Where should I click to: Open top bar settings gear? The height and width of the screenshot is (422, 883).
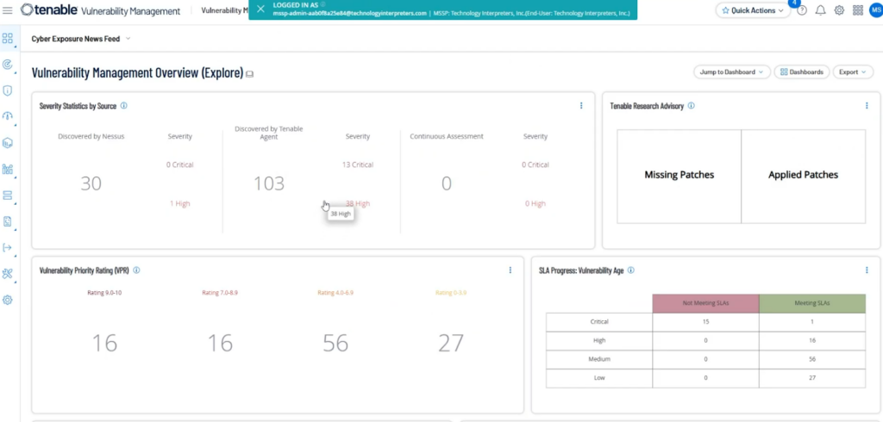(x=839, y=10)
